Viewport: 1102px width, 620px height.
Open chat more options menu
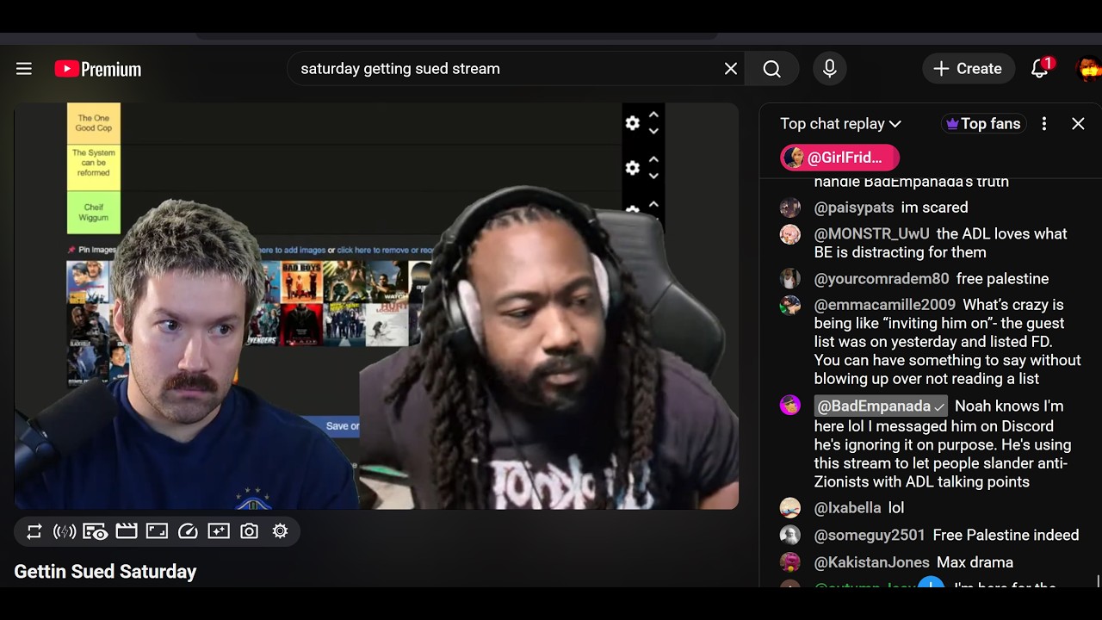click(x=1044, y=124)
